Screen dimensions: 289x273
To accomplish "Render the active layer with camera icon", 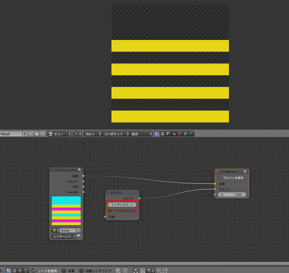I will point(78,237).
